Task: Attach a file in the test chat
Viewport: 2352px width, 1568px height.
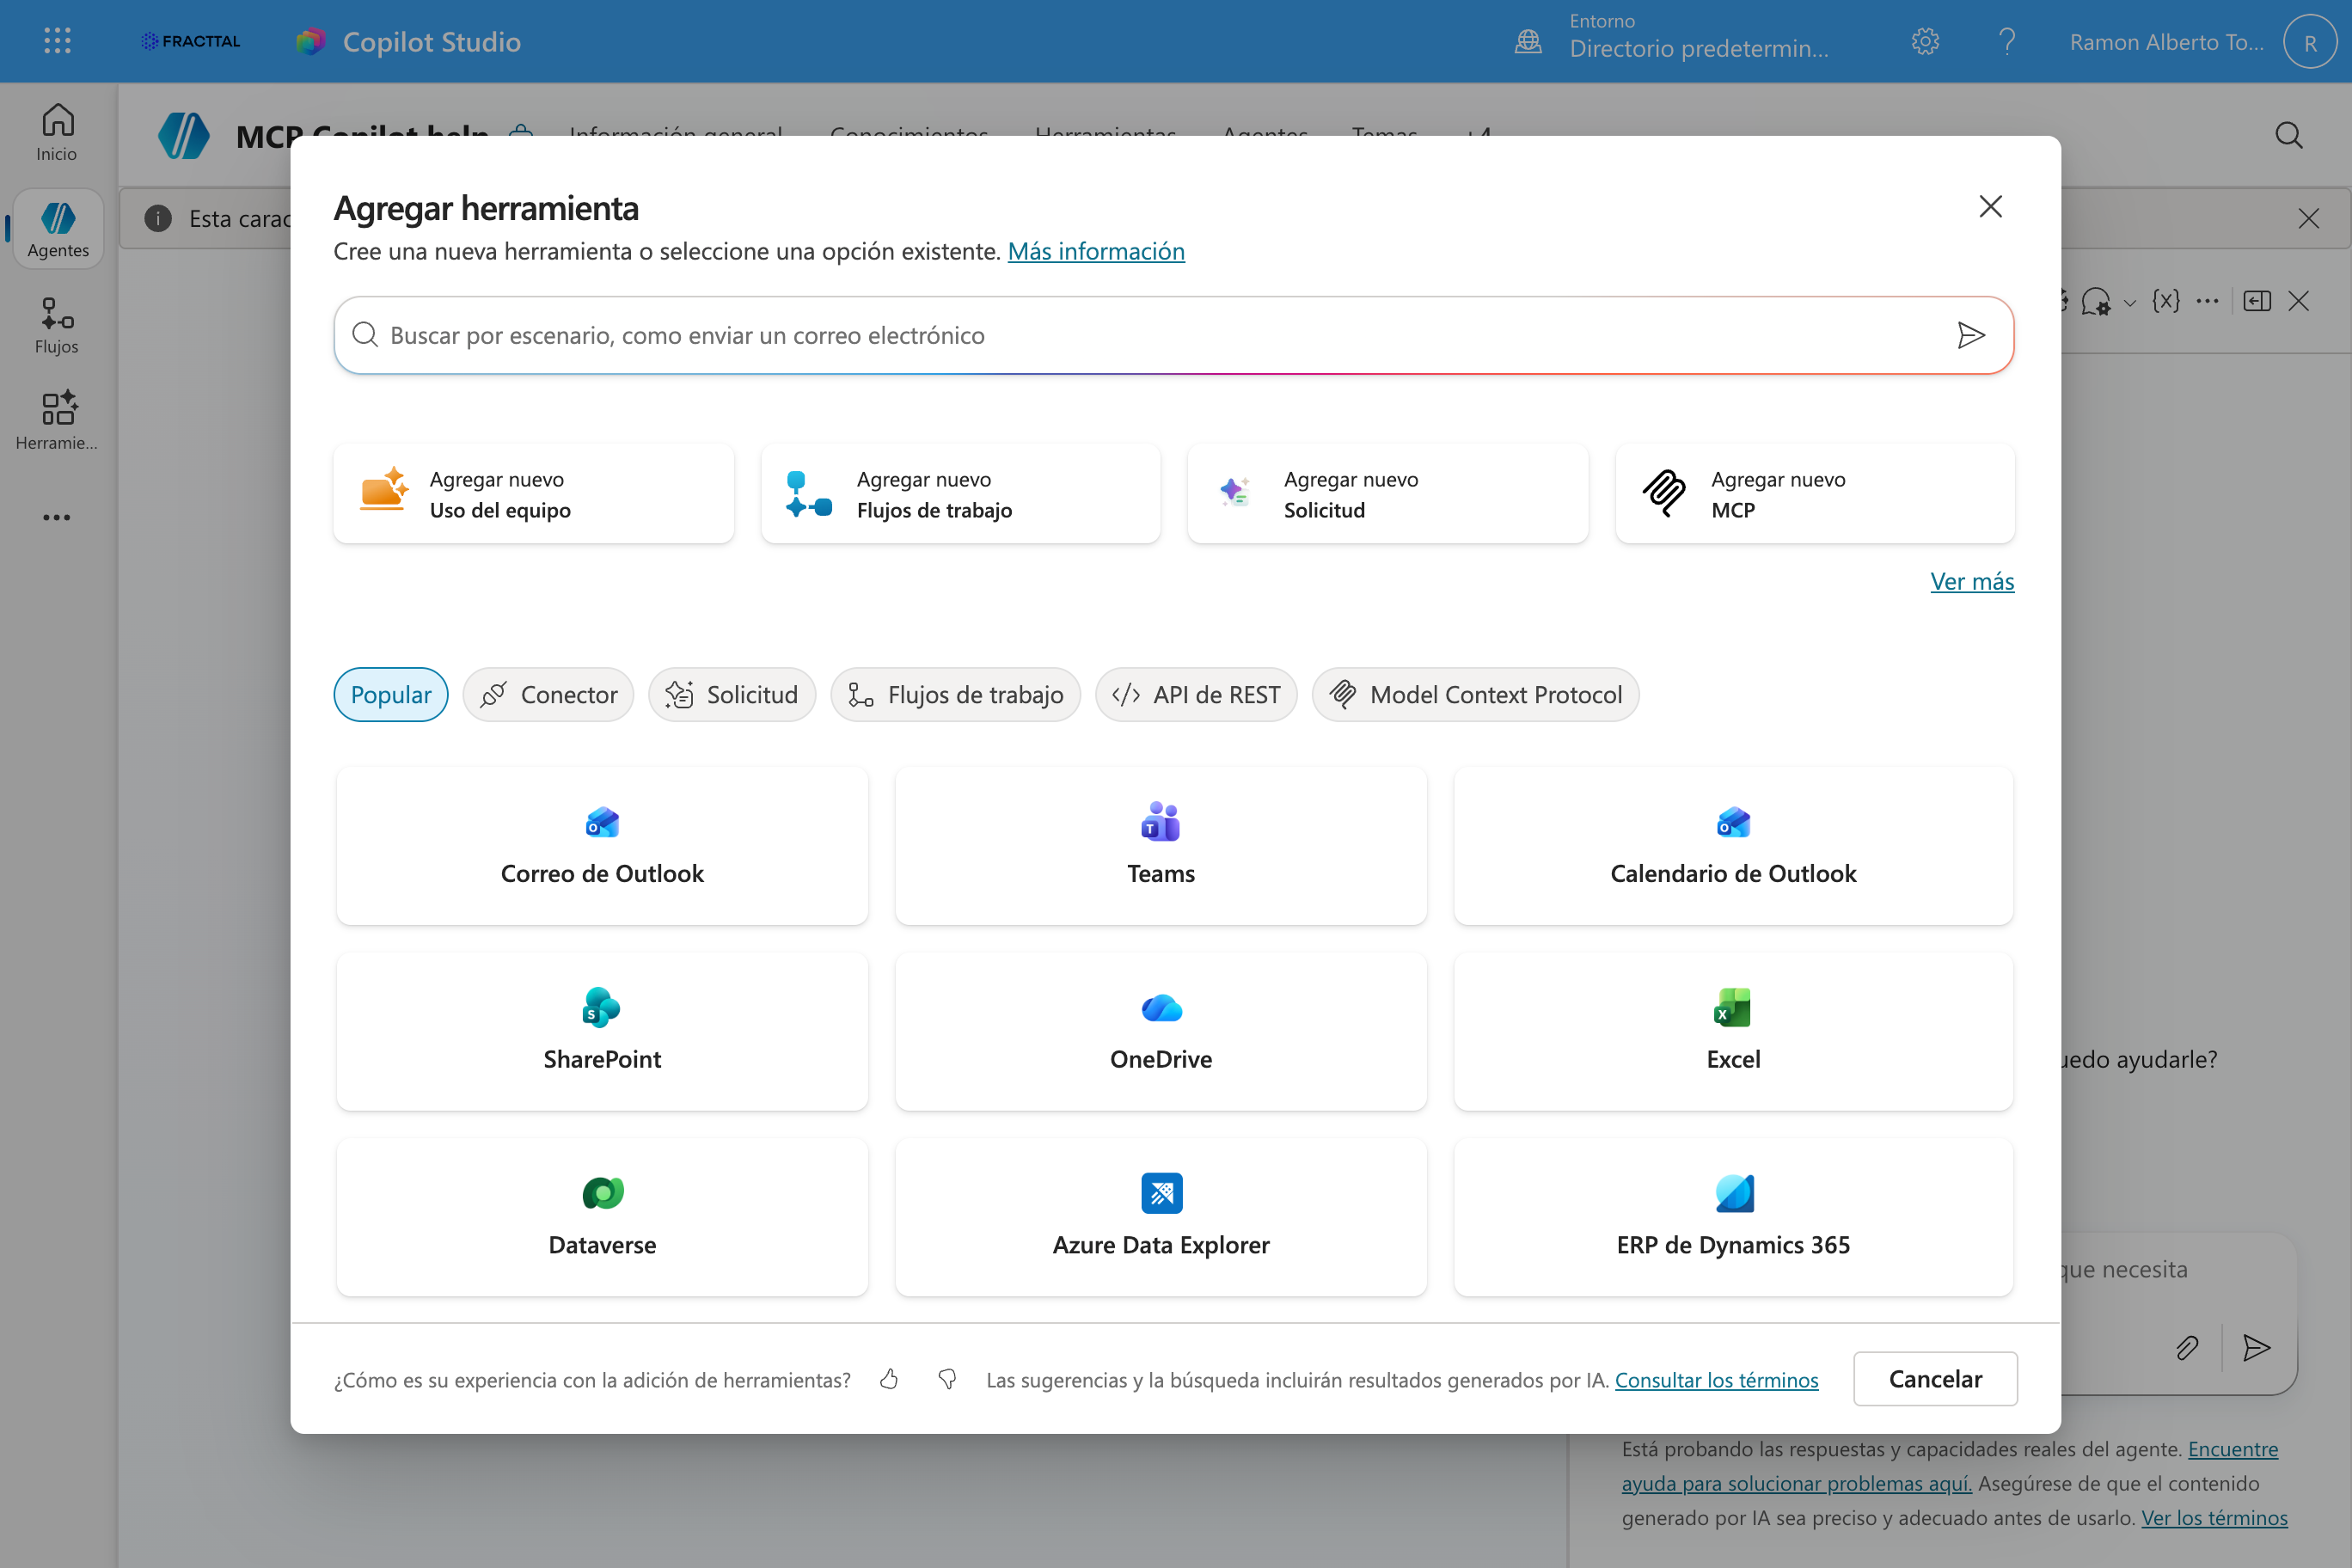Action: click(x=2187, y=1348)
